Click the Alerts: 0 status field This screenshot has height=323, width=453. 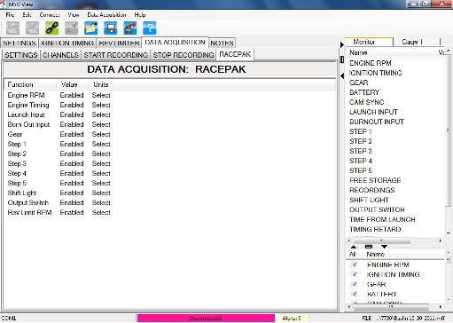[292, 319]
